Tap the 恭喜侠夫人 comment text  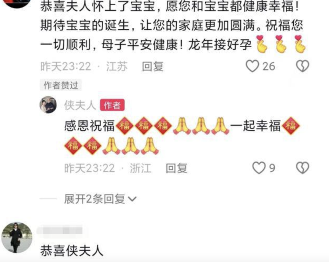pyautogui.click(x=72, y=251)
